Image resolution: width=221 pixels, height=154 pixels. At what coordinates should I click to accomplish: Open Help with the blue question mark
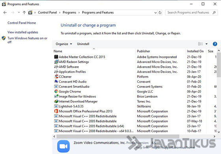(215, 44)
